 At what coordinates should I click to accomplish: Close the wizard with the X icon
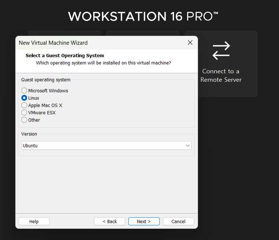pos(190,43)
